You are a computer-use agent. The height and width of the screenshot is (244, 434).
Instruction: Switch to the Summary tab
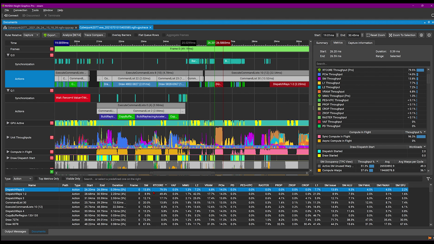[x=322, y=43]
